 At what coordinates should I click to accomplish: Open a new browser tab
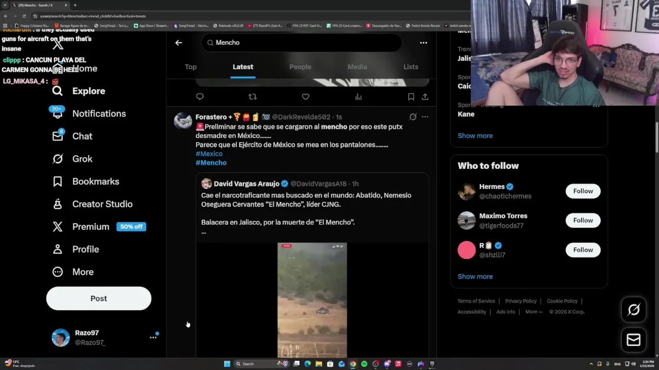(x=75, y=5)
